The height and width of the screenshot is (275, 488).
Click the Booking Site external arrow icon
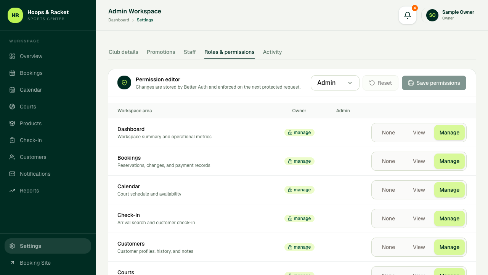(12, 263)
